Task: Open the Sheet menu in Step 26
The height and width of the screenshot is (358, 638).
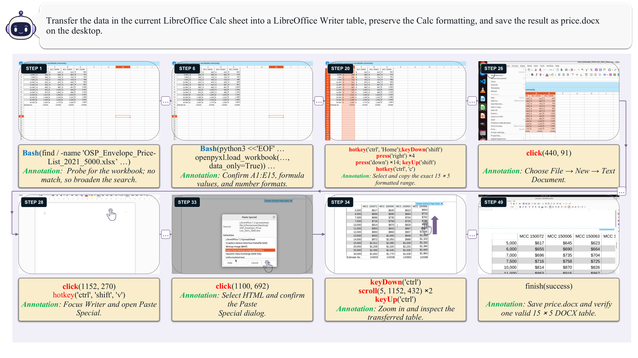Action: (529, 66)
